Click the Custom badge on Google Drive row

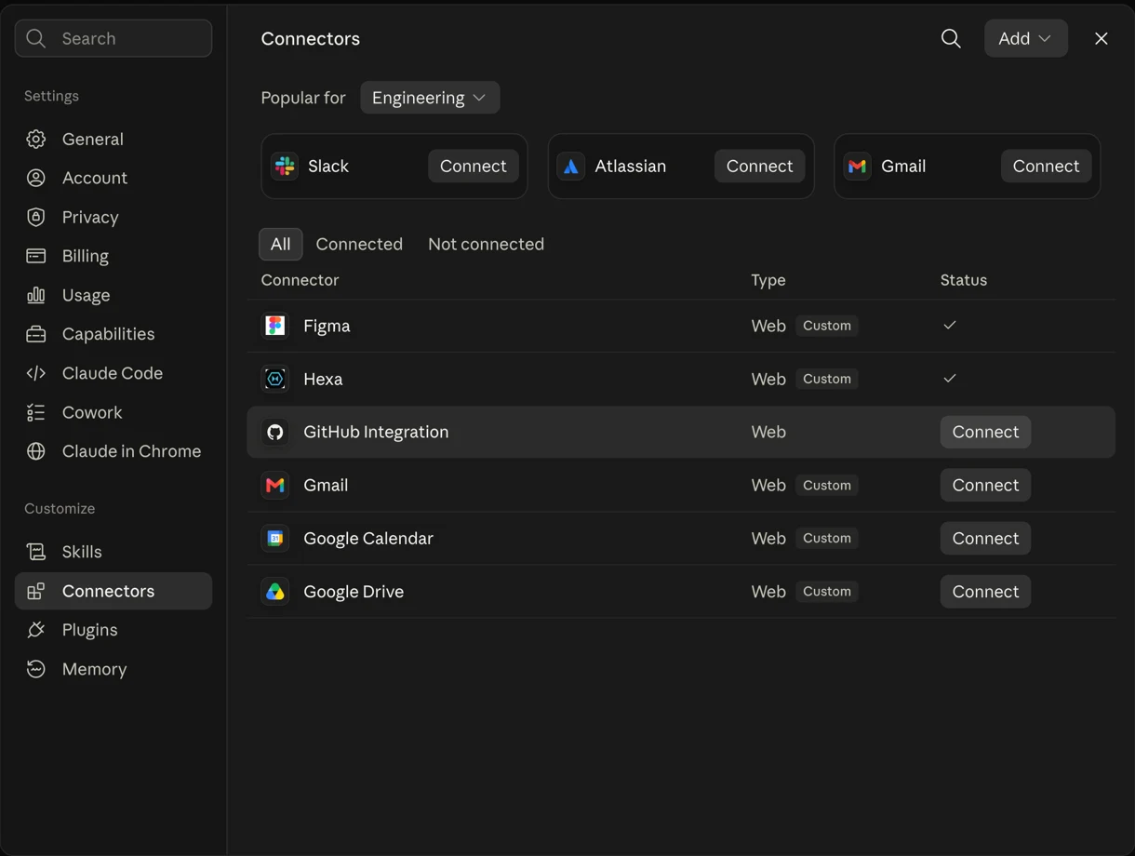tap(827, 591)
